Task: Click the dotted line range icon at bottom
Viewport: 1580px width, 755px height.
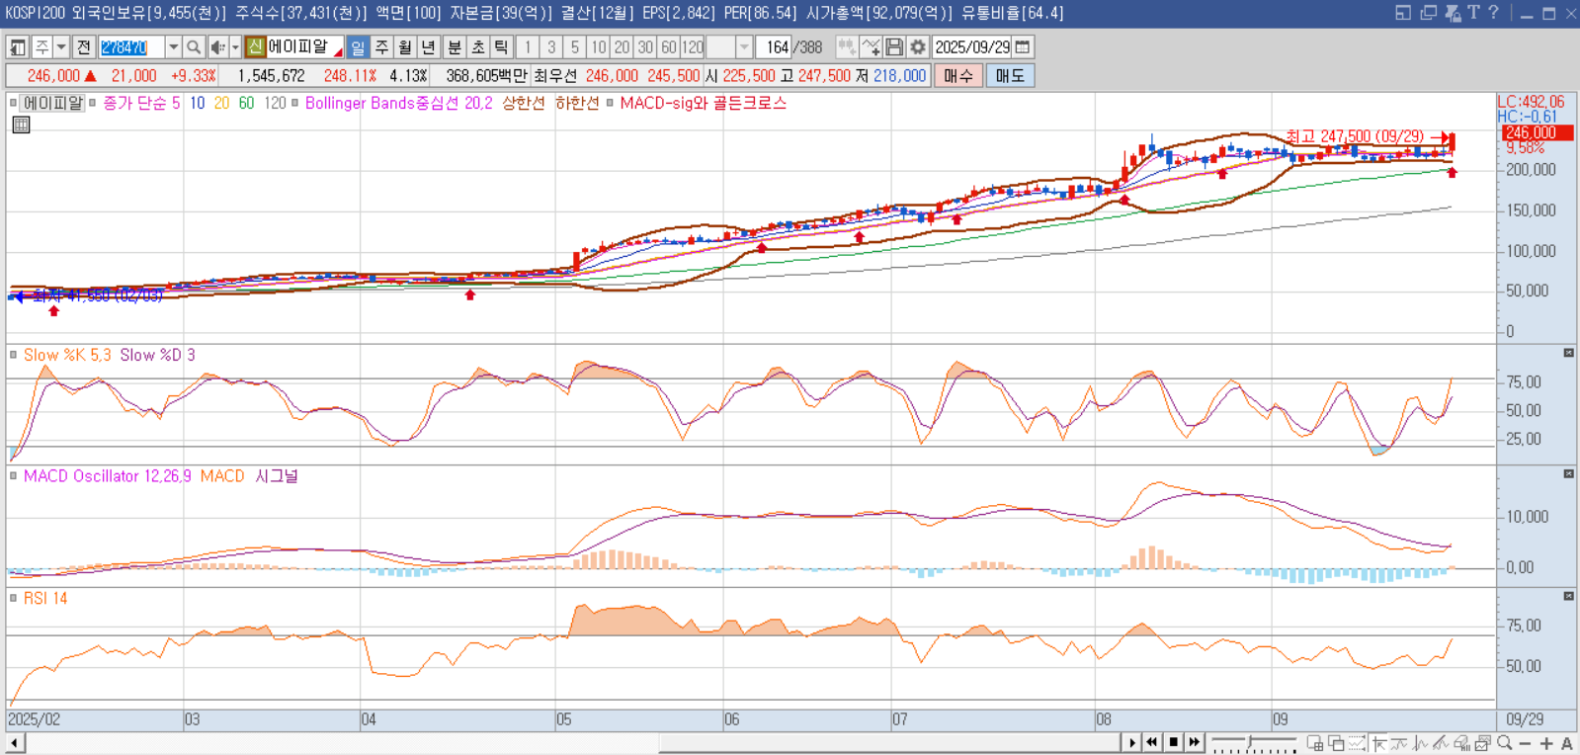Action: (x=1357, y=743)
